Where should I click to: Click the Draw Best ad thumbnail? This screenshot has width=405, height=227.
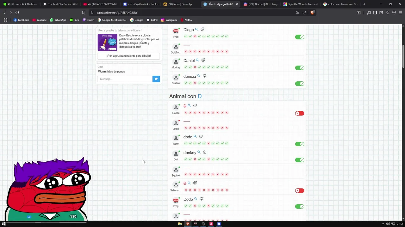[x=108, y=42]
